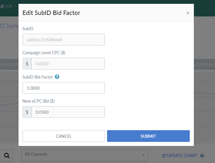The image size is (215, 163).
Task: Click the magnifying glass search button
Action: click(7, 155)
